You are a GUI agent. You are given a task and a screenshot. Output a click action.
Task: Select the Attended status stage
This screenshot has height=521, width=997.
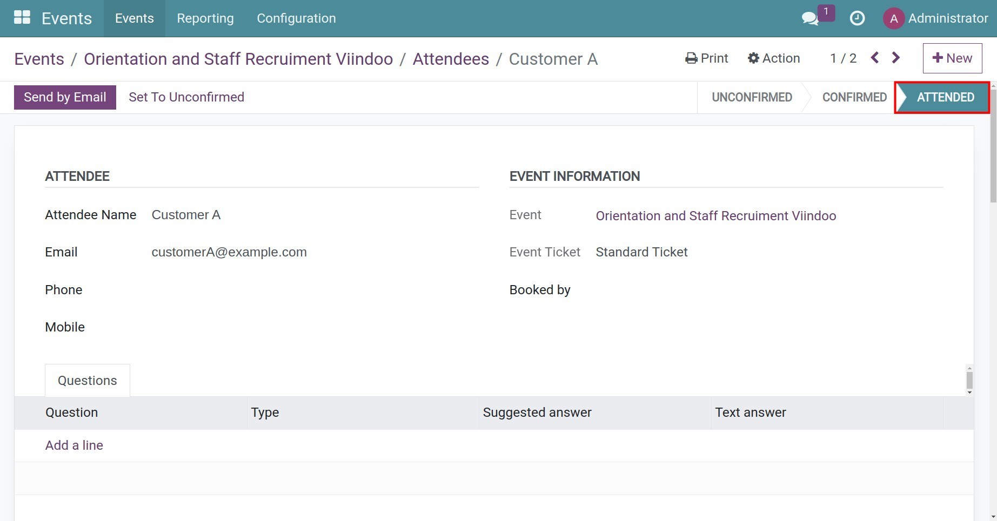pos(945,97)
